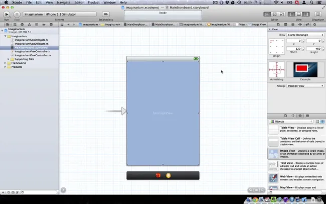326x204 pixels.
Task: Toggle the Breakpoints button
Action: 106,14
